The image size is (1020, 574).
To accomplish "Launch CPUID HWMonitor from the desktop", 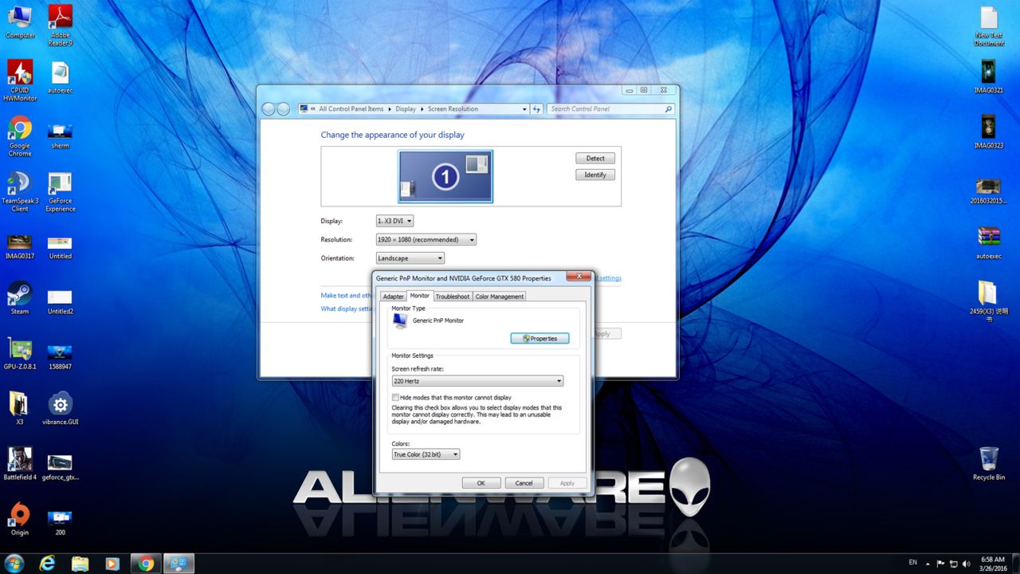I will click(20, 80).
